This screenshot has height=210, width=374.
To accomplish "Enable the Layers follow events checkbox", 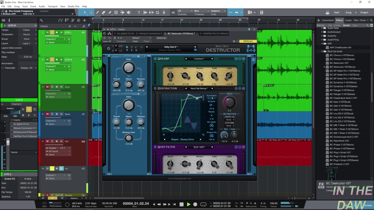I will (x=35, y=48).
